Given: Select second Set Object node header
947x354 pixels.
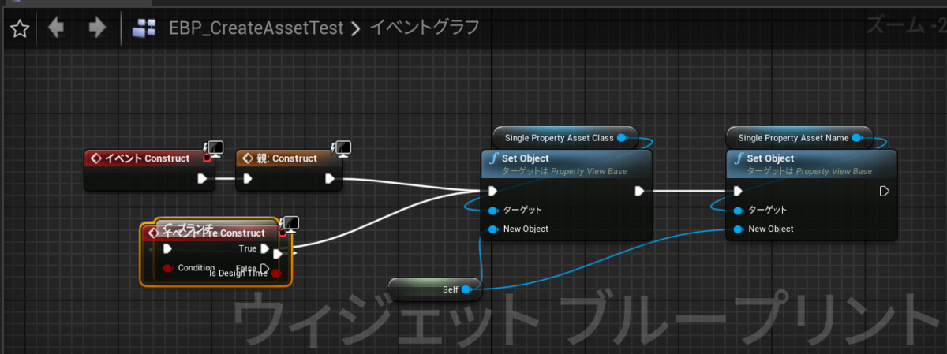Looking at the screenshot, I should (811, 164).
